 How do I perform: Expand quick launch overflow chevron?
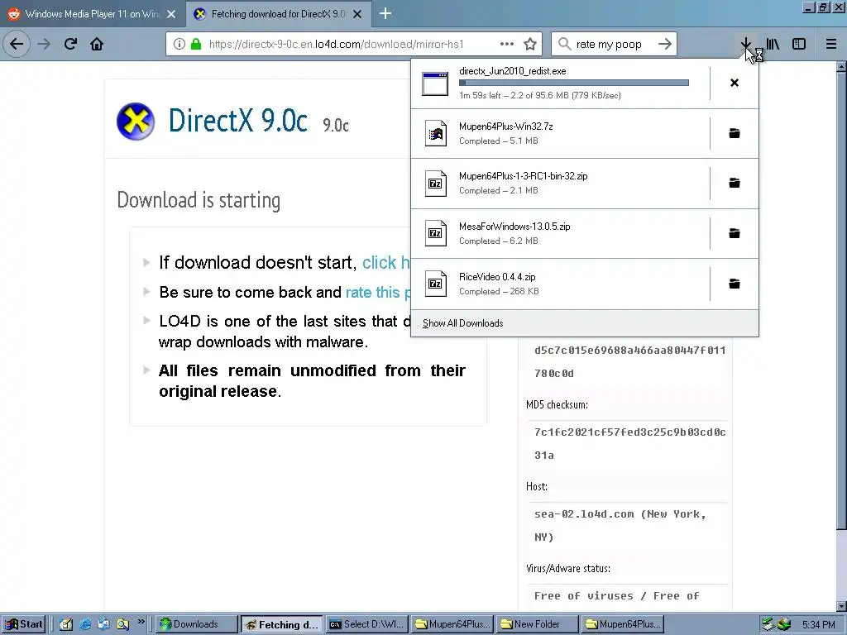(x=141, y=622)
